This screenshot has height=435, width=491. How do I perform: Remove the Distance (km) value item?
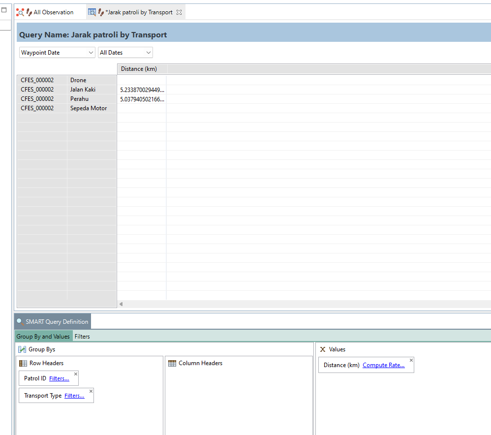tap(411, 361)
